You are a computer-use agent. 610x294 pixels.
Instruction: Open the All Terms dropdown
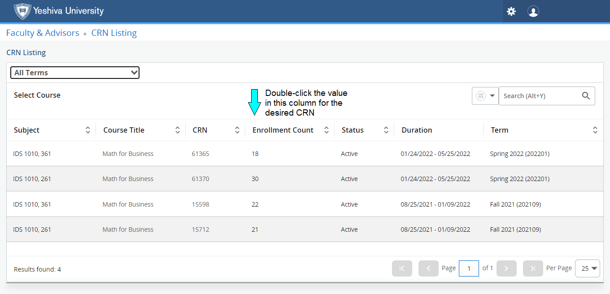tap(75, 73)
